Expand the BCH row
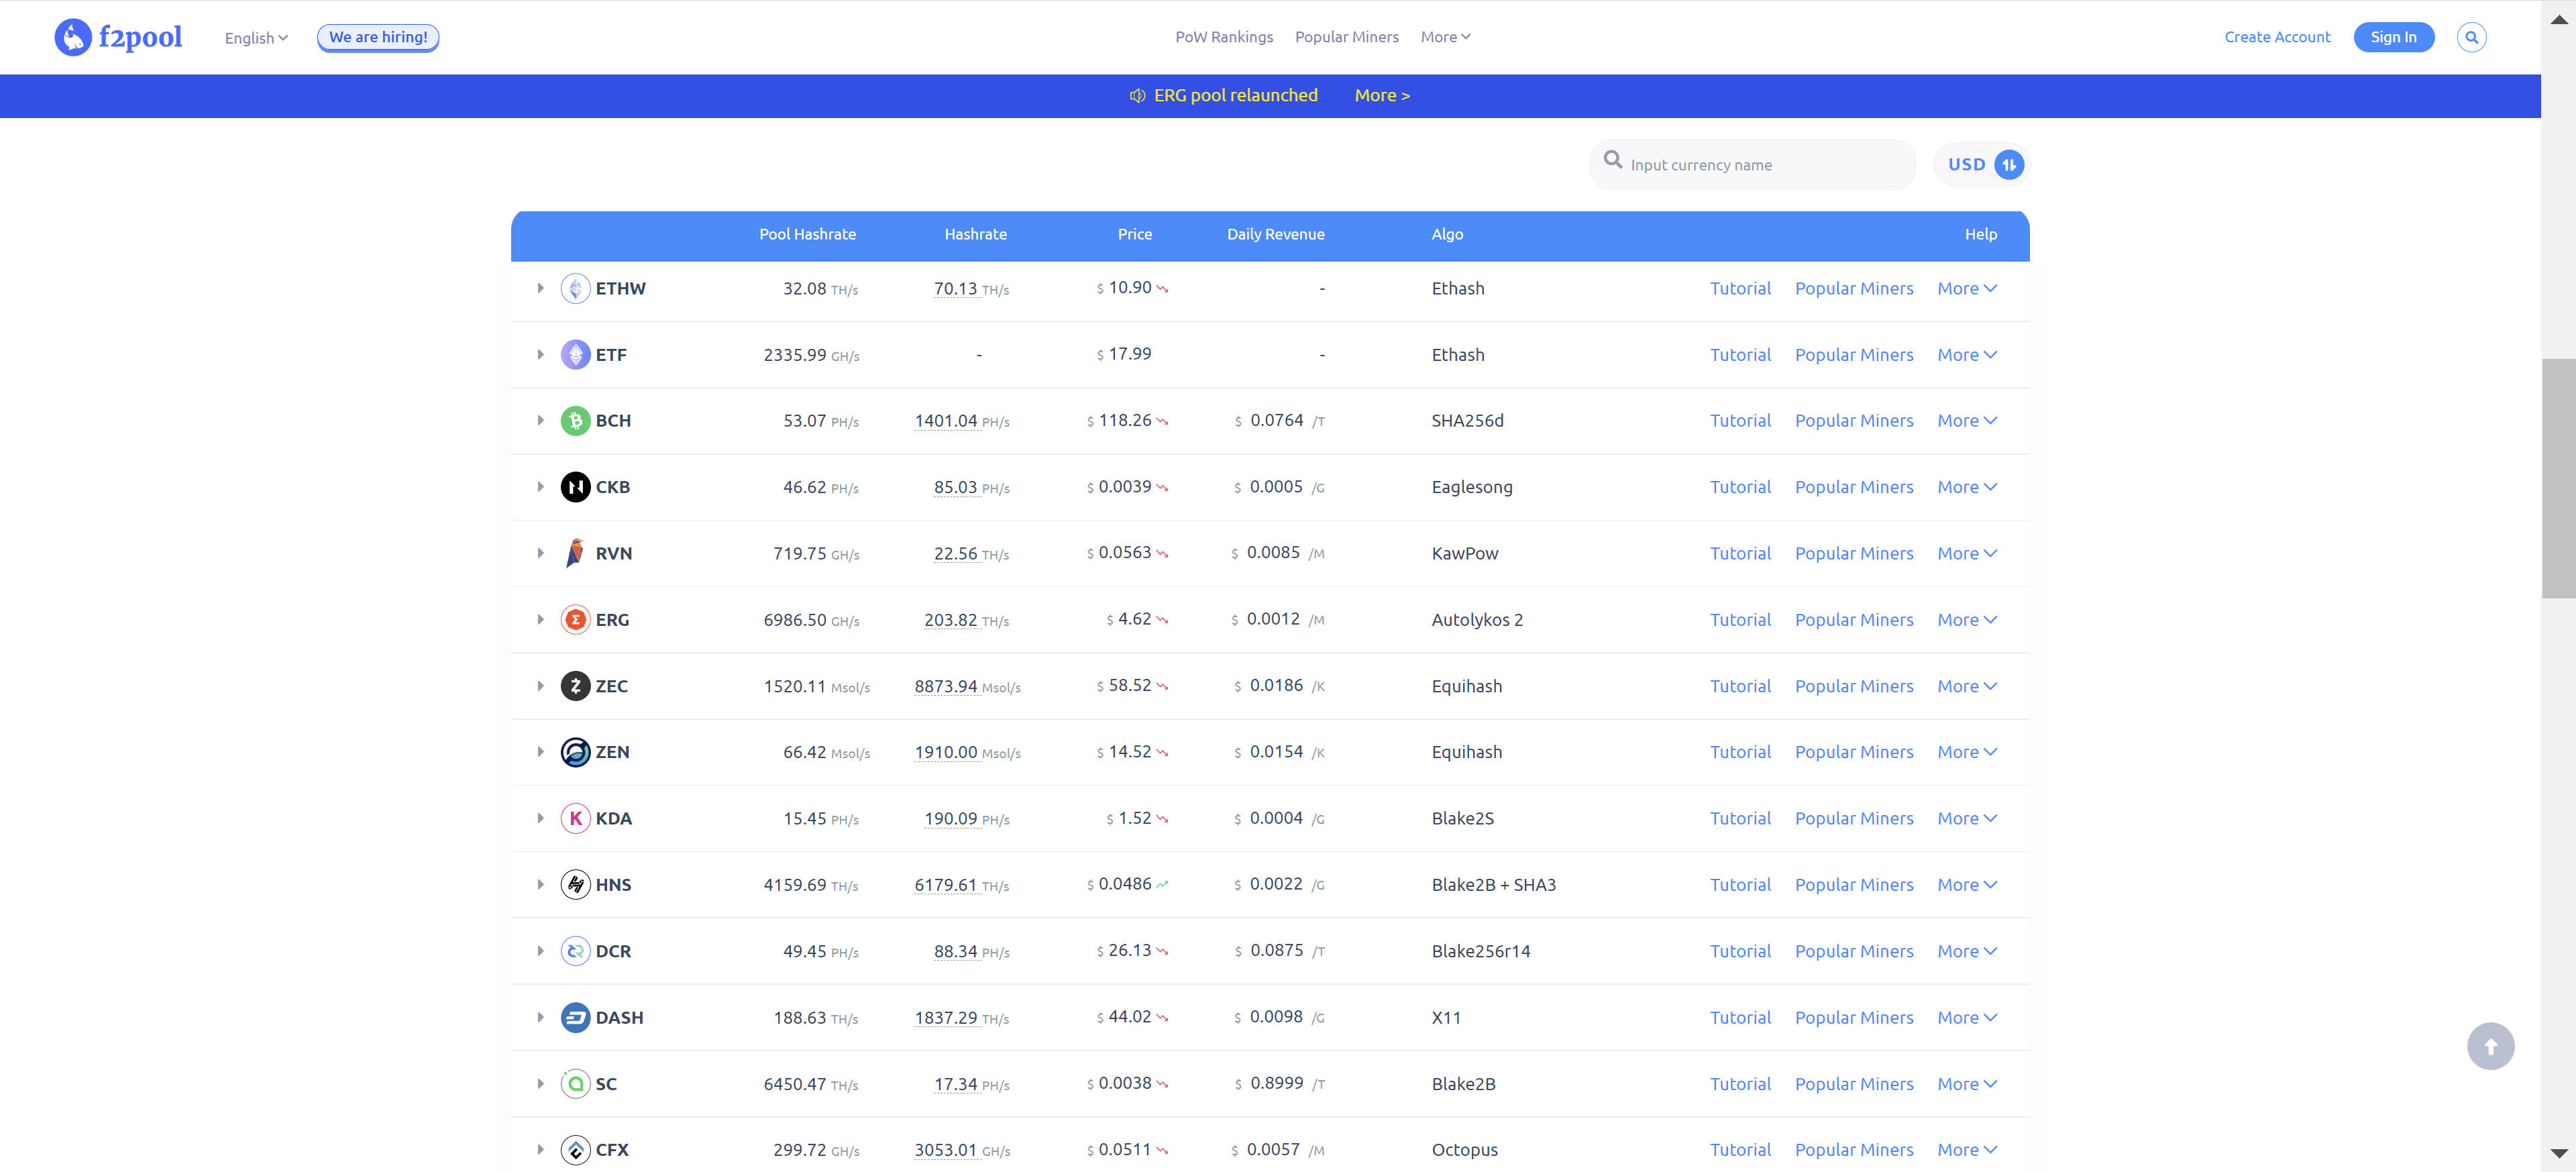Viewport: 2576px width, 1172px height. (x=540, y=420)
